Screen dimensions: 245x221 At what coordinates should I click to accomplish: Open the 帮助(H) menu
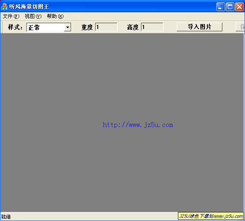(x=55, y=16)
